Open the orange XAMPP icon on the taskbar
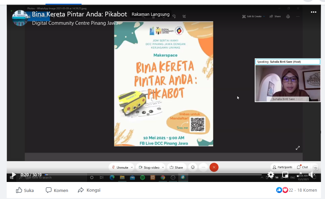Screen dimensions: 325x199 [152, 178]
